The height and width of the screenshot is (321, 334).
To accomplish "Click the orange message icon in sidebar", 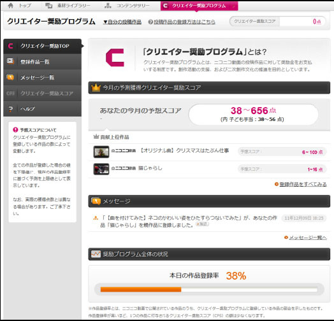I will point(10,77).
